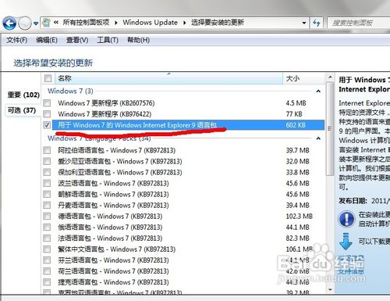Viewport: 390px width, 301px height.
Task: Select the Windows 7 更新程序 (KB976422) row
Action: click(x=183, y=114)
